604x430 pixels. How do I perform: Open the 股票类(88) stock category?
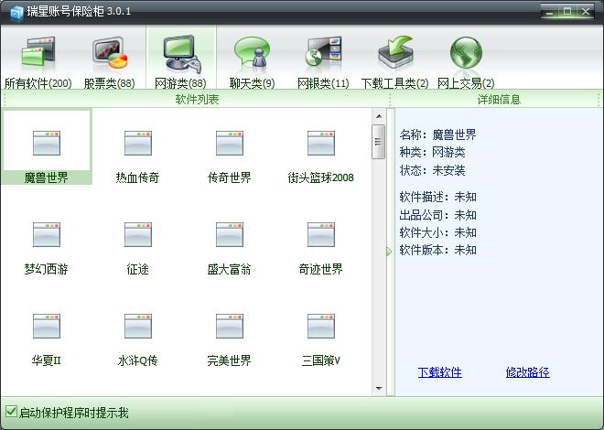[x=110, y=61]
